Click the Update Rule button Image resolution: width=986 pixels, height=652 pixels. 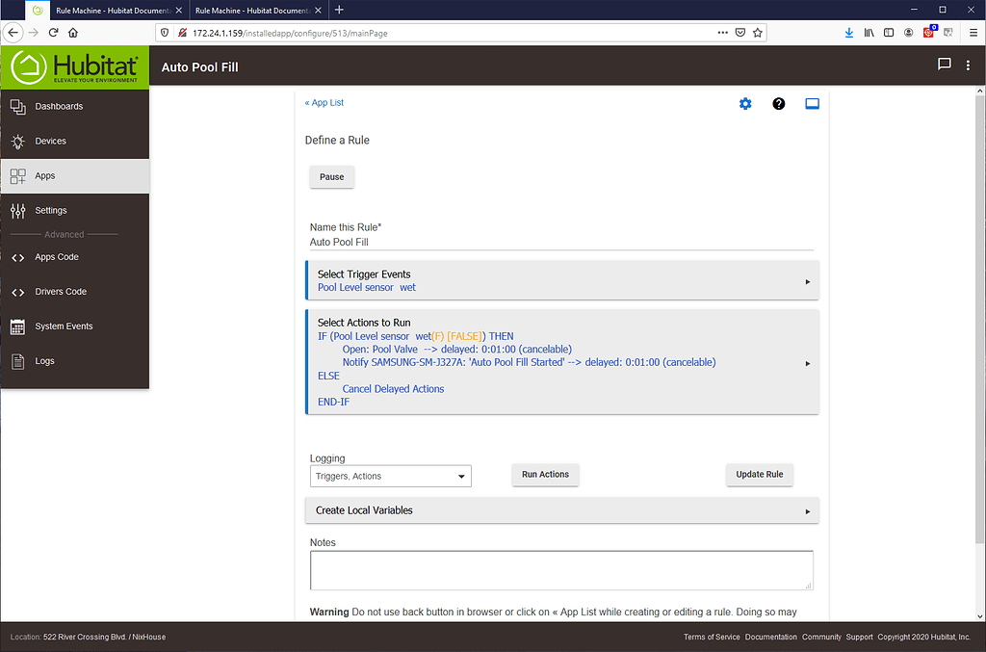coord(759,475)
